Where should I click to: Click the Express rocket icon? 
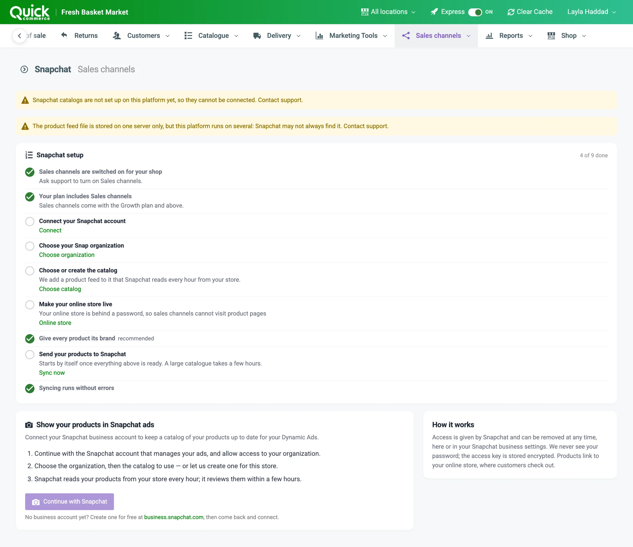pyautogui.click(x=434, y=12)
